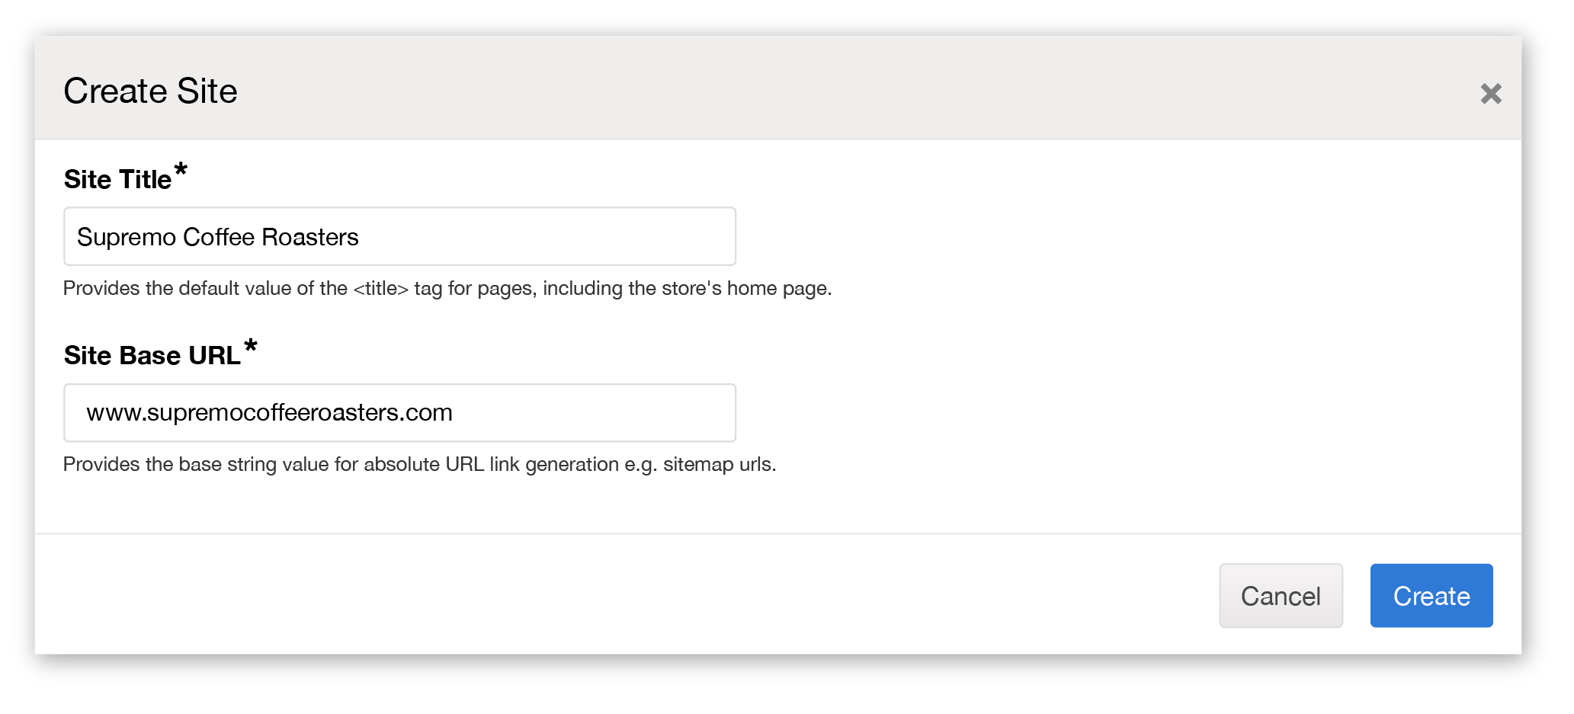
Task: Click inside the Supremo Coffee Roasters text box
Action: tap(399, 236)
